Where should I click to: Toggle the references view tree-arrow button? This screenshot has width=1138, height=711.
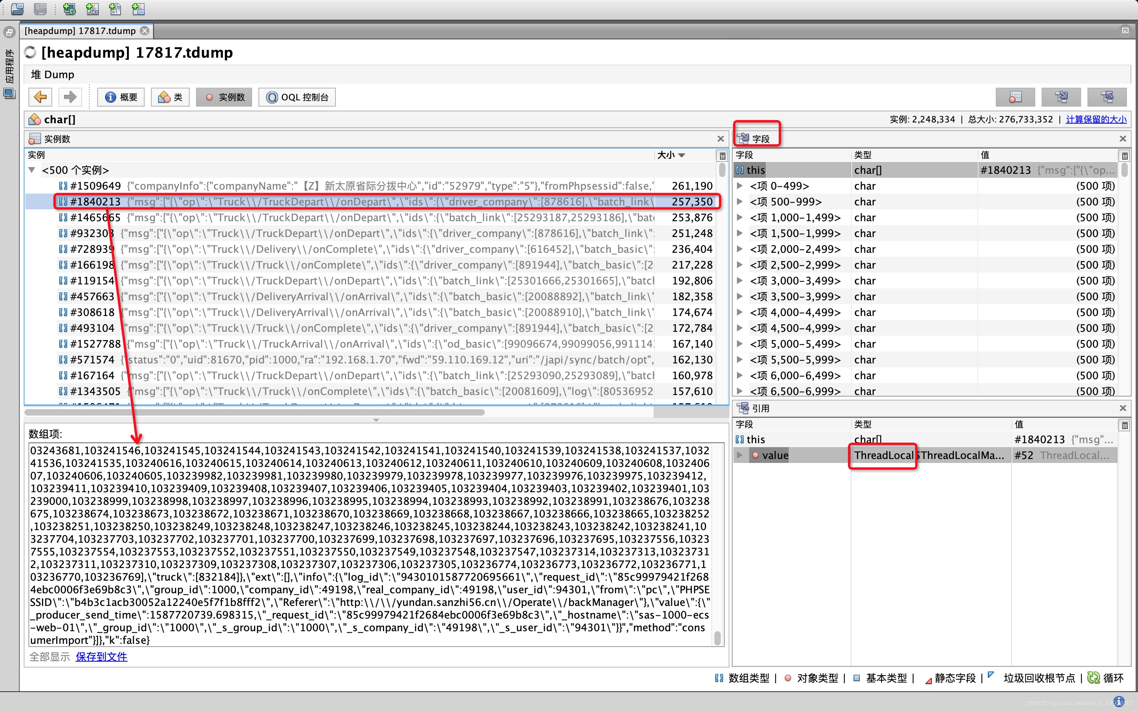coord(1107,97)
